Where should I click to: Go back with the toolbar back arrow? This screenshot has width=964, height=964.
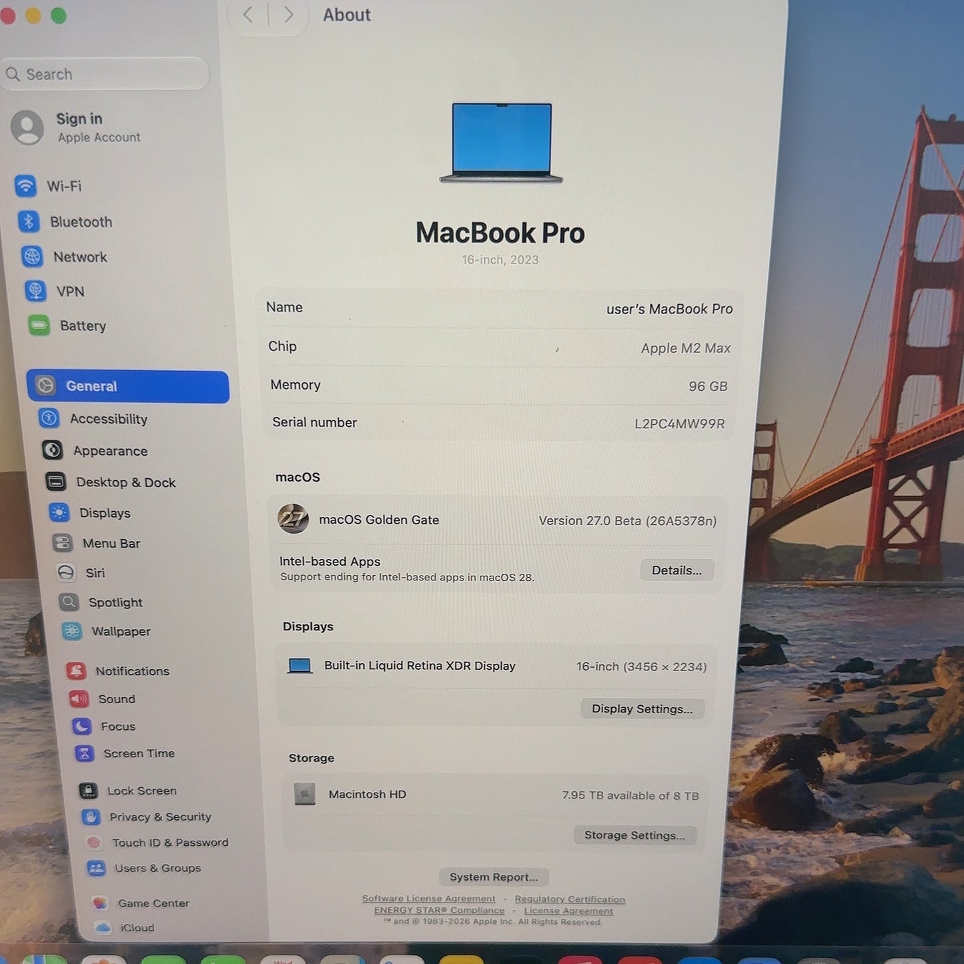248,15
